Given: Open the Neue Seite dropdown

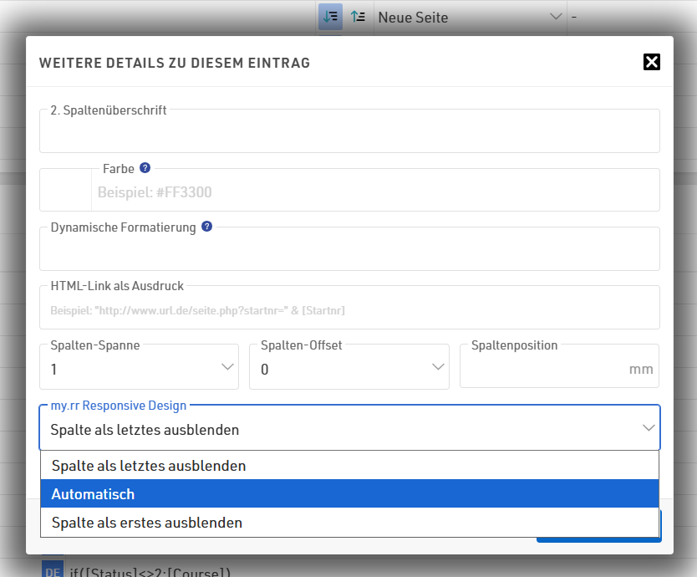Looking at the screenshot, I should pos(470,17).
